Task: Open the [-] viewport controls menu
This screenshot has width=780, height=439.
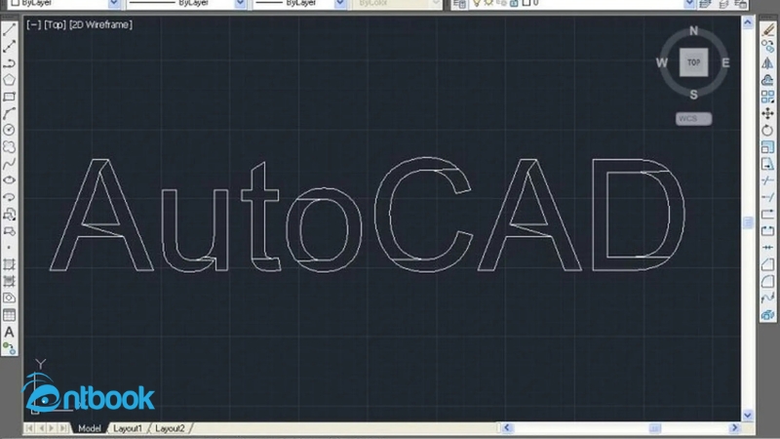Action: click(x=33, y=24)
